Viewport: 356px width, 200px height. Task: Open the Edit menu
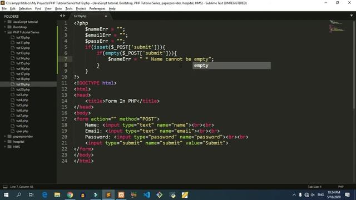13,9
